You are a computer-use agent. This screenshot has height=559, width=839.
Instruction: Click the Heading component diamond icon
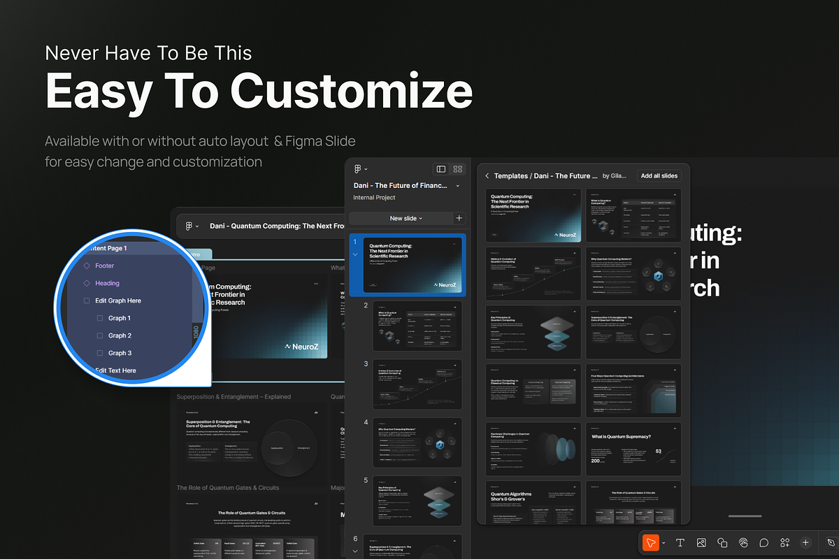tap(87, 283)
